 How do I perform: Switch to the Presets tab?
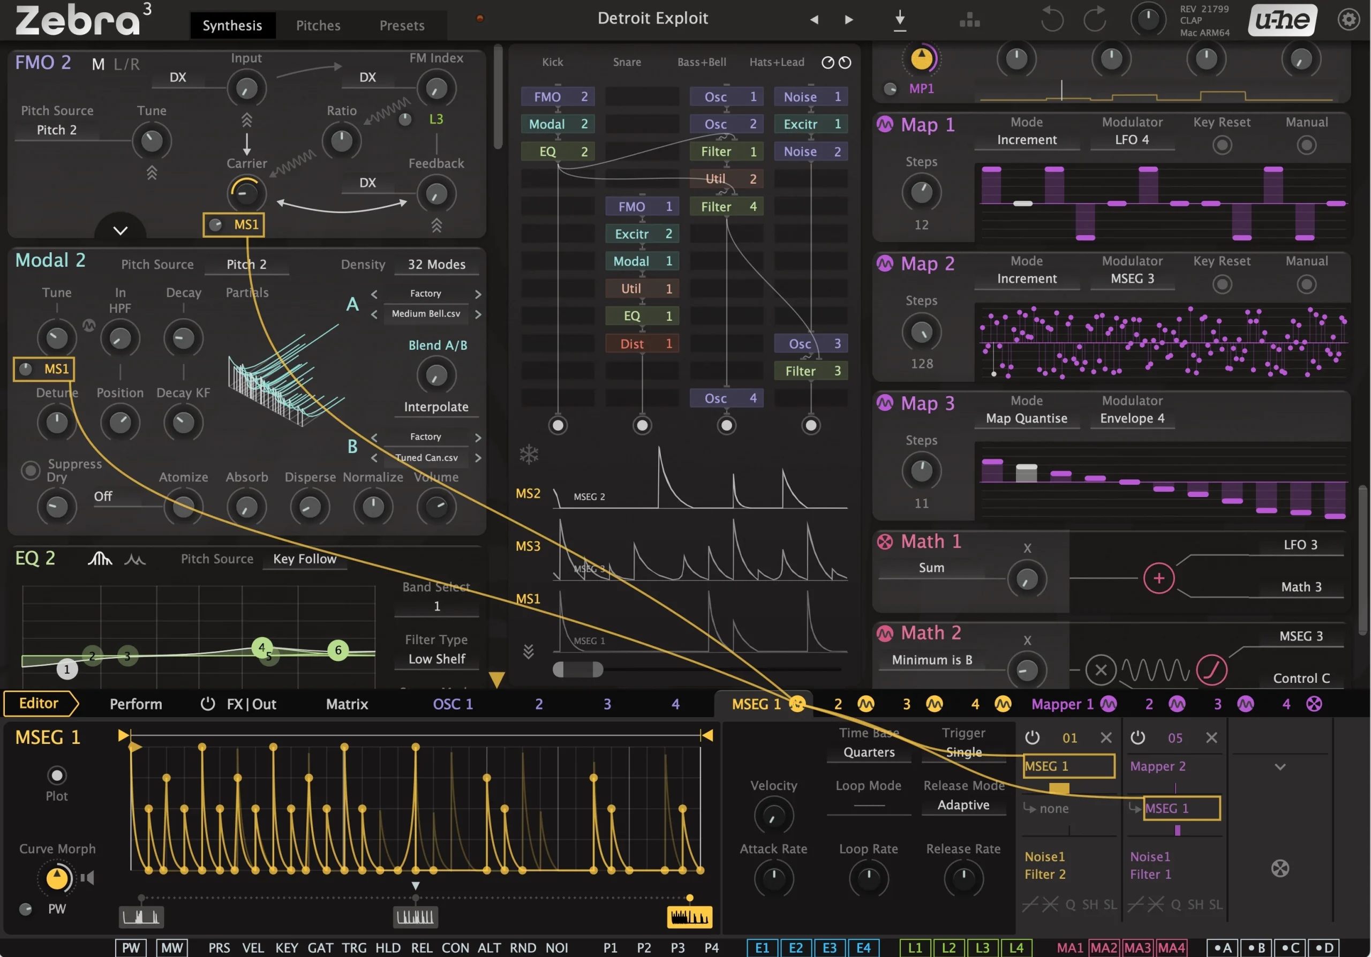402,25
